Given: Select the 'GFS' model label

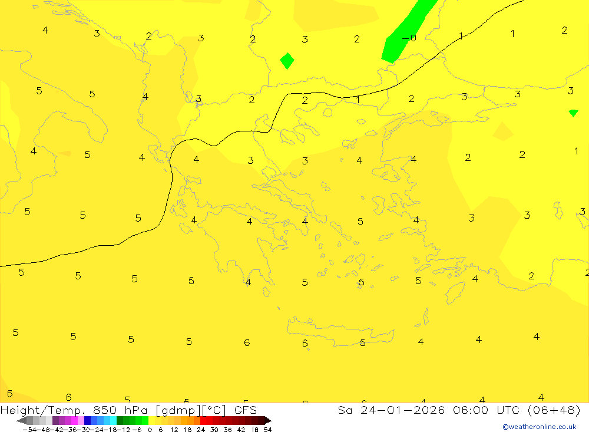Looking at the screenshot, I should click(x=246, y=410).
